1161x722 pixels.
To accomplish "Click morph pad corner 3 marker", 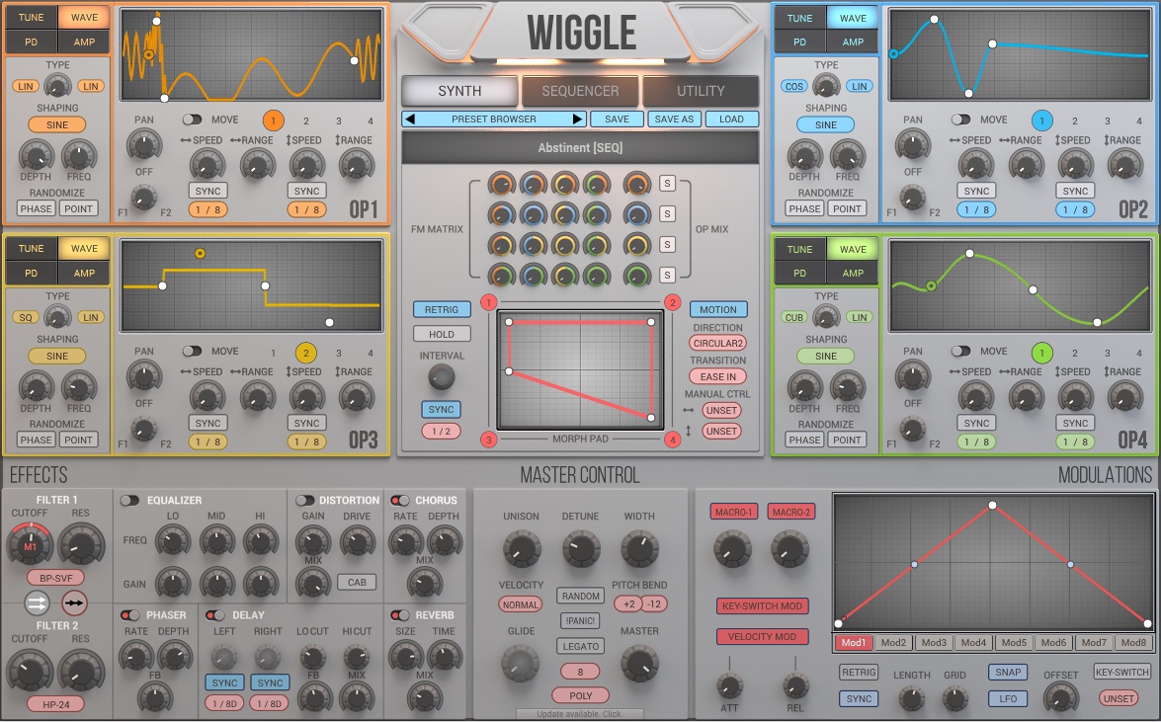I will (x=489, y=440).
